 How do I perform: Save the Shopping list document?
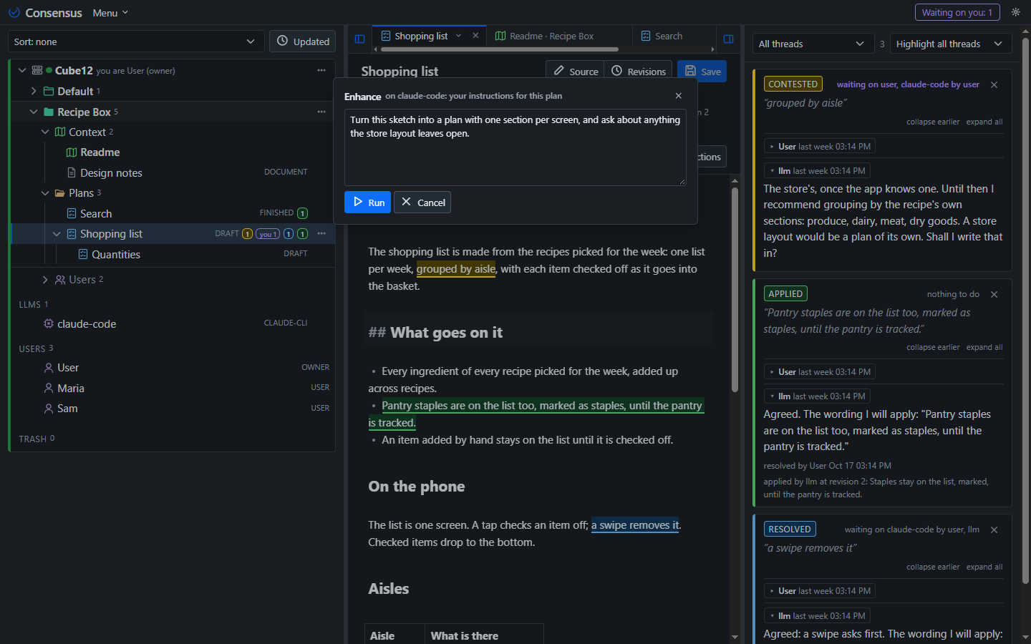tap(702, 72)
